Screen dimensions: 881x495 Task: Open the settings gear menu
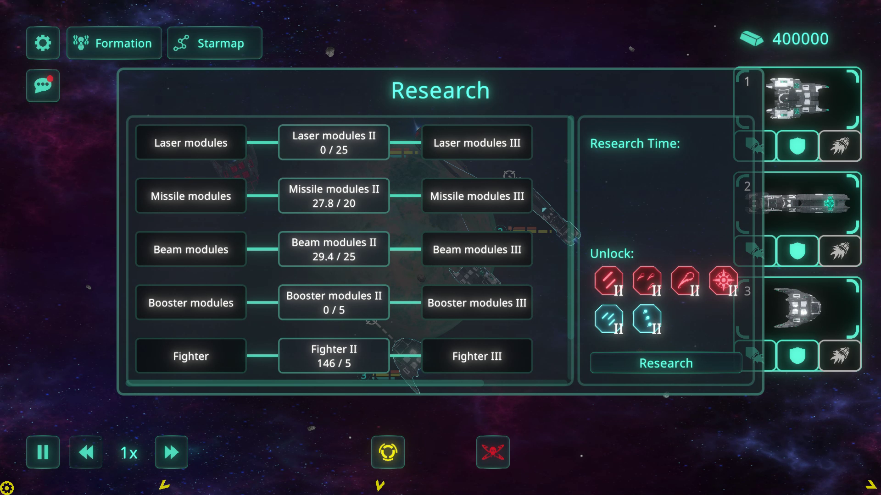pos(43,43)
